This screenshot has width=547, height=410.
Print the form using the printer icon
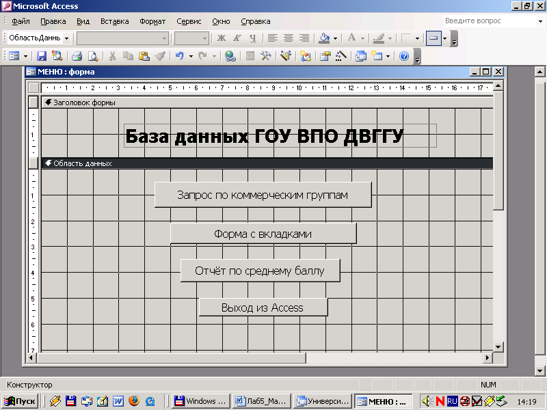(x=77, y=56)
